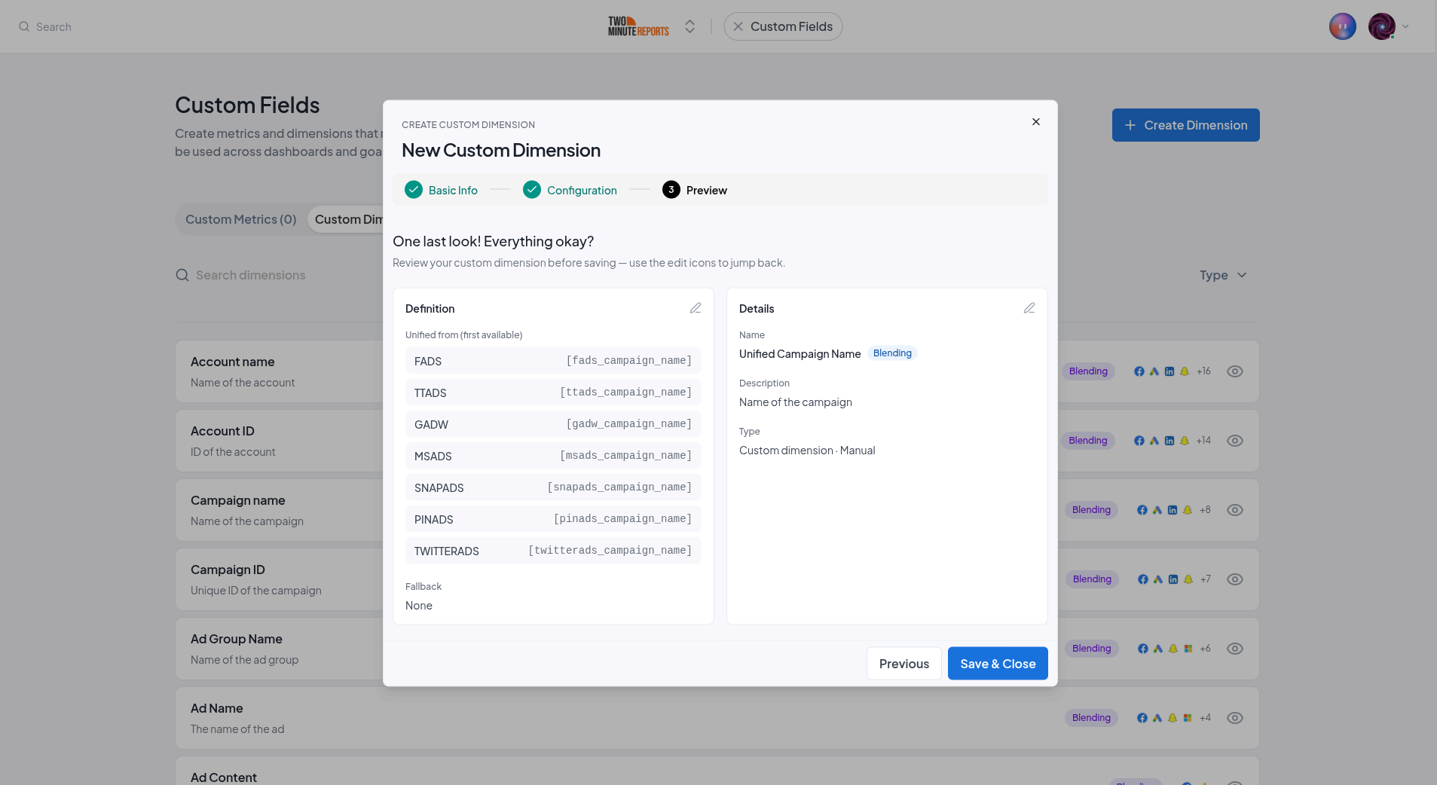
Task: Click the Previous button
Action: tap(904, 664)
